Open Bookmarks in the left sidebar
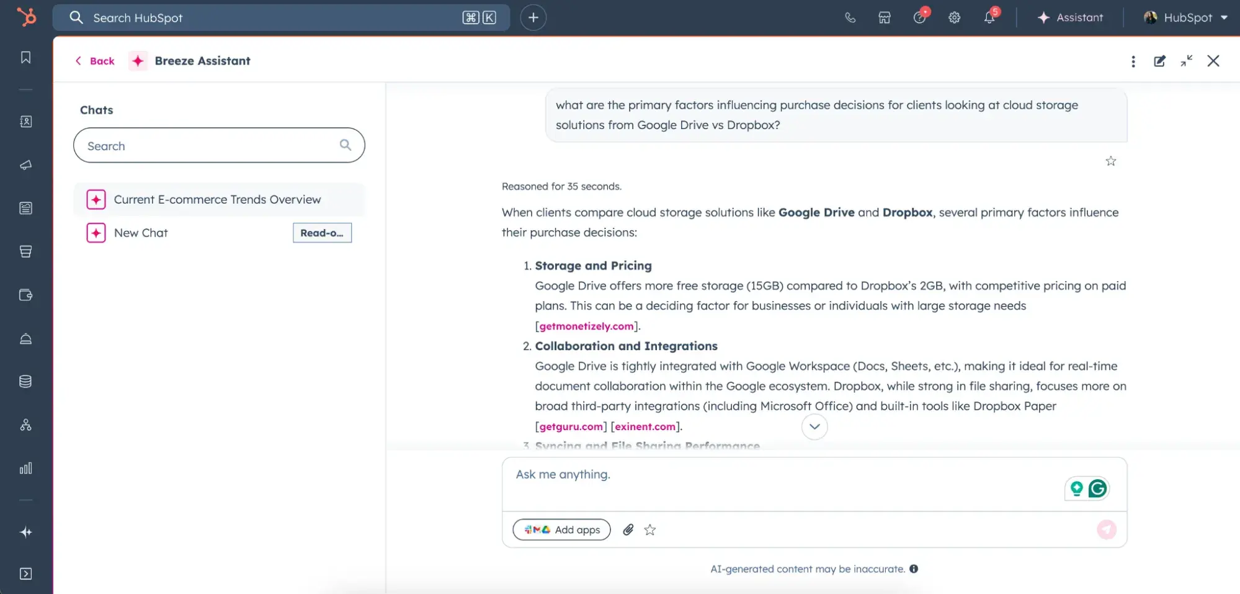Screen dimensions: 1240x594 (25, 58)
